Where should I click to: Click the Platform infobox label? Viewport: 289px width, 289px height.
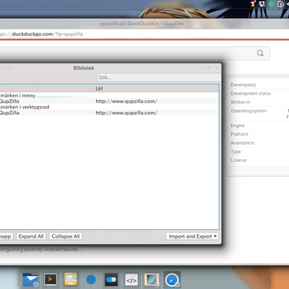point(239,134)
